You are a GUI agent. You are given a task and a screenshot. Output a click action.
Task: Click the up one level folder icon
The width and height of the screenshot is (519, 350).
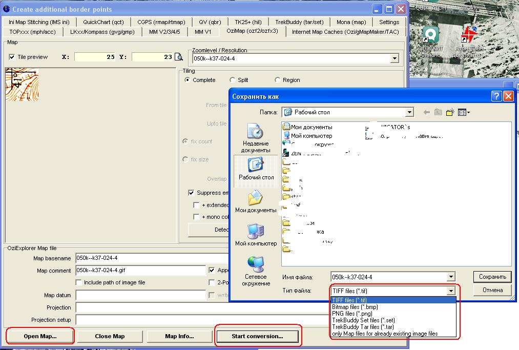[438, 112]
